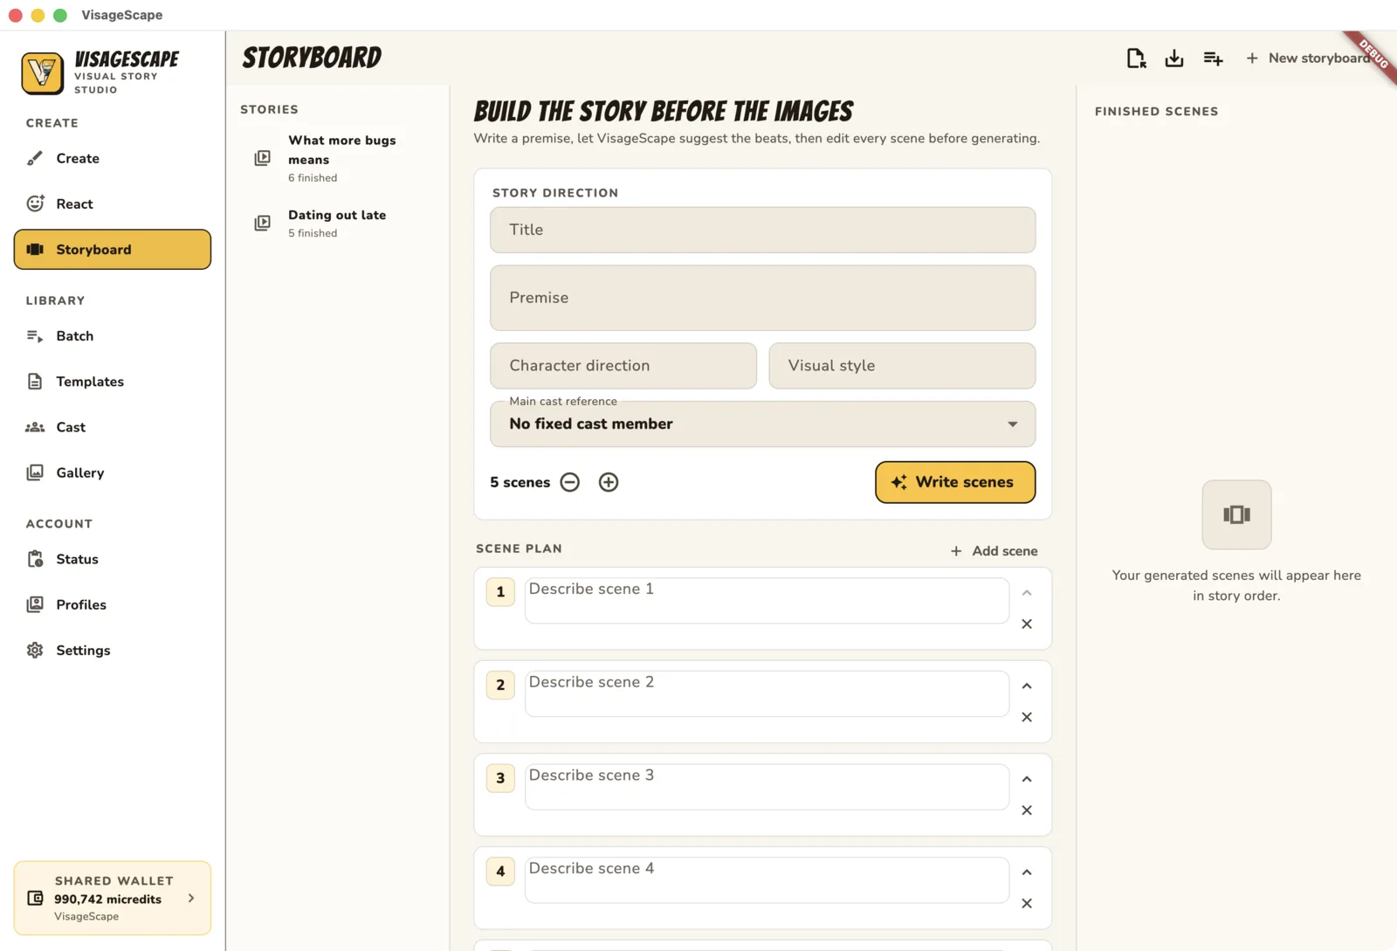Click Add scene in the Scene Plan
The height and width of the screenshot is (951, 1397).
(994, 551)
